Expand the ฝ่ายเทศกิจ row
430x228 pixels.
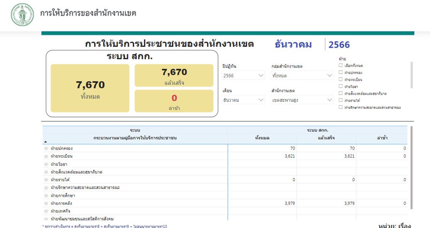tap(46, 211)
